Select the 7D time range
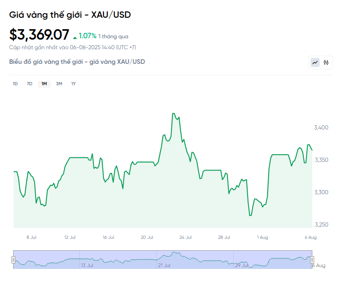 [x=30, y=83]
